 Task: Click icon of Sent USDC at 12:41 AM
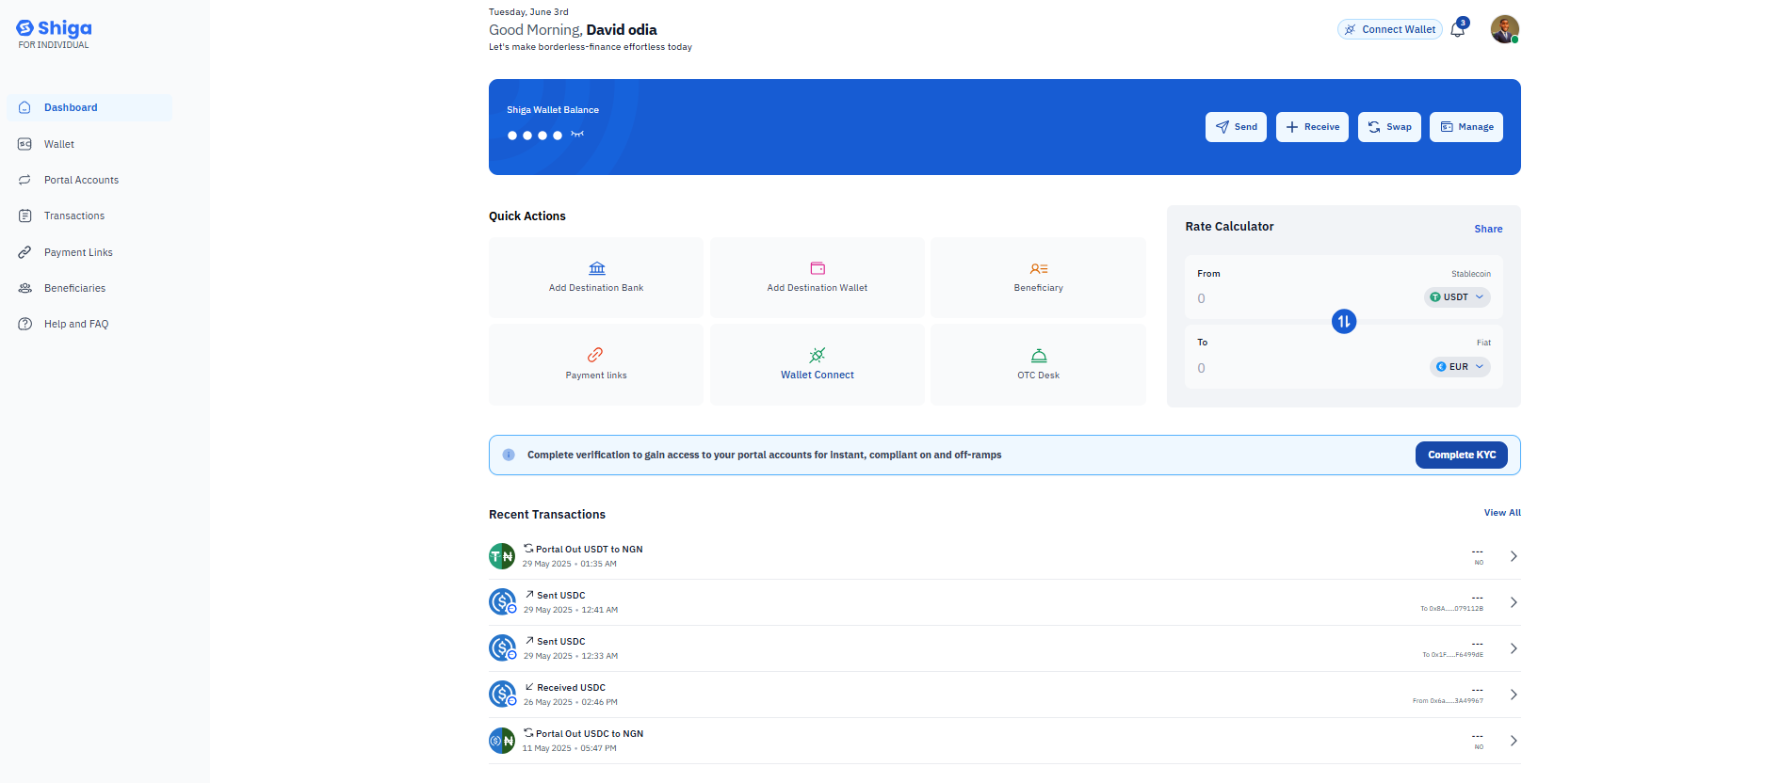tap(503, 602)
